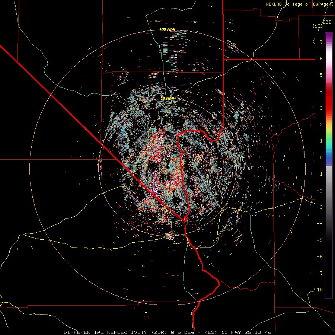Click the -5 value on the scale
Image resolution: width=335 pixels, height=335 pixels.
click(320, 240)
